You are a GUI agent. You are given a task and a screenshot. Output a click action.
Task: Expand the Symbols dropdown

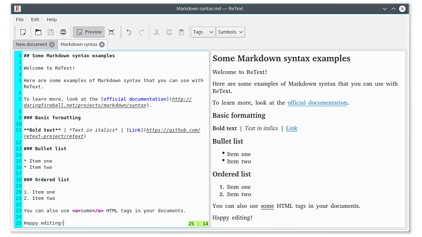point(230,32)
